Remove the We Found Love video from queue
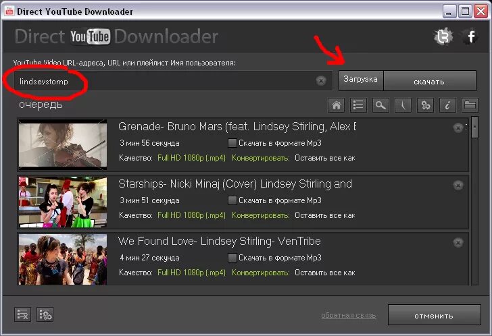The image size is (492, 336). 458,242
